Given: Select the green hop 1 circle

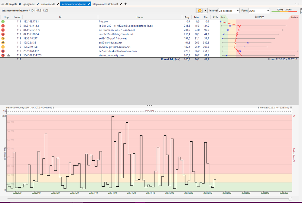Looking at the screenshot, I should pyautogui.click(x=3, y=22).
